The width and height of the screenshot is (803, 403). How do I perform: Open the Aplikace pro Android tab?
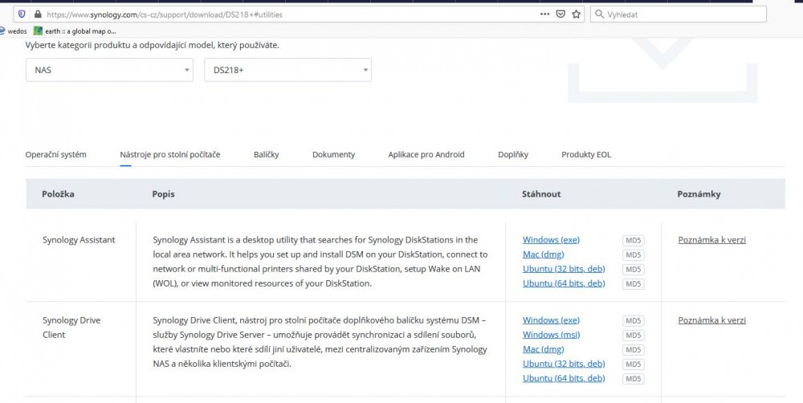426,154
